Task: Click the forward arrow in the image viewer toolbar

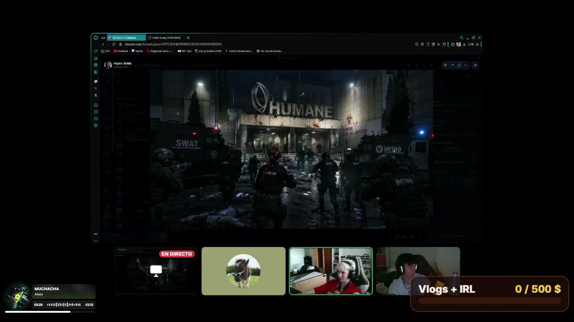Action: (x=452, y=65)
